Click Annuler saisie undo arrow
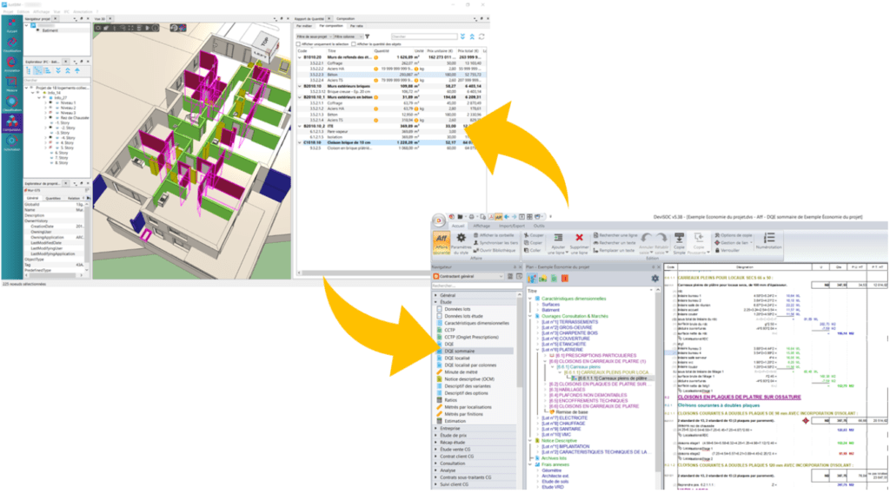This screenshot has height=493, width=890. coord(647,238)
